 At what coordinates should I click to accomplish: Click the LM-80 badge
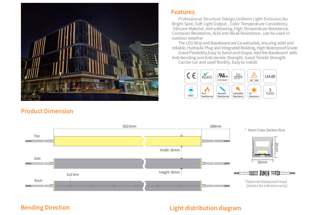[270, 76]
